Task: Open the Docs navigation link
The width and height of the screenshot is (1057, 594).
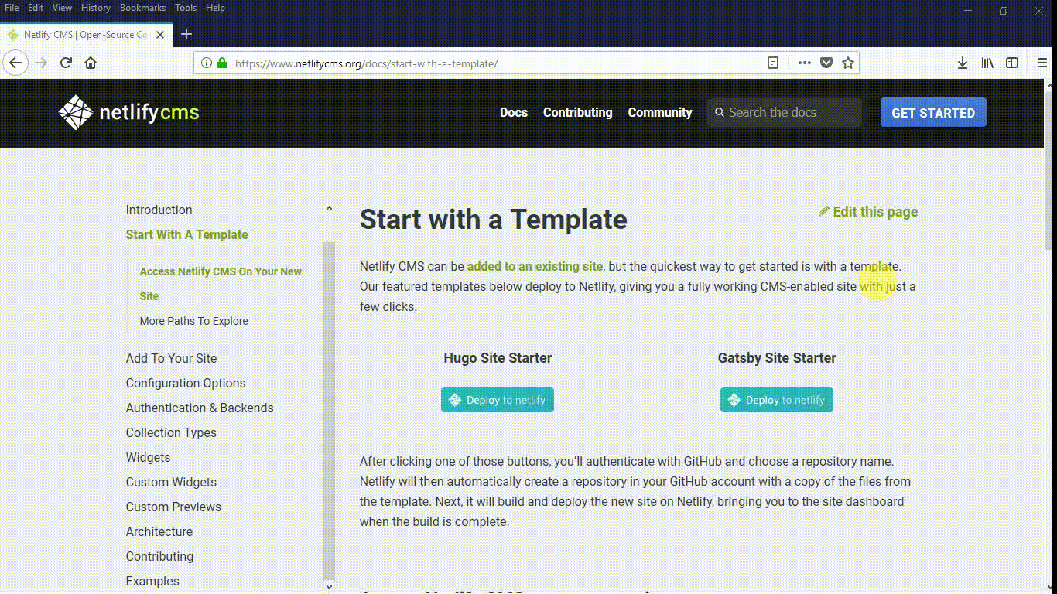Action: [514, 112]
